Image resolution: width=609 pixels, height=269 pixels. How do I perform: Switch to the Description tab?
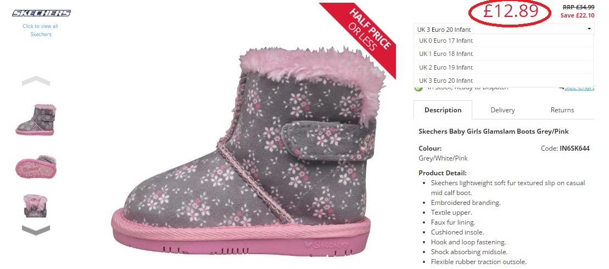click(443, 110)
